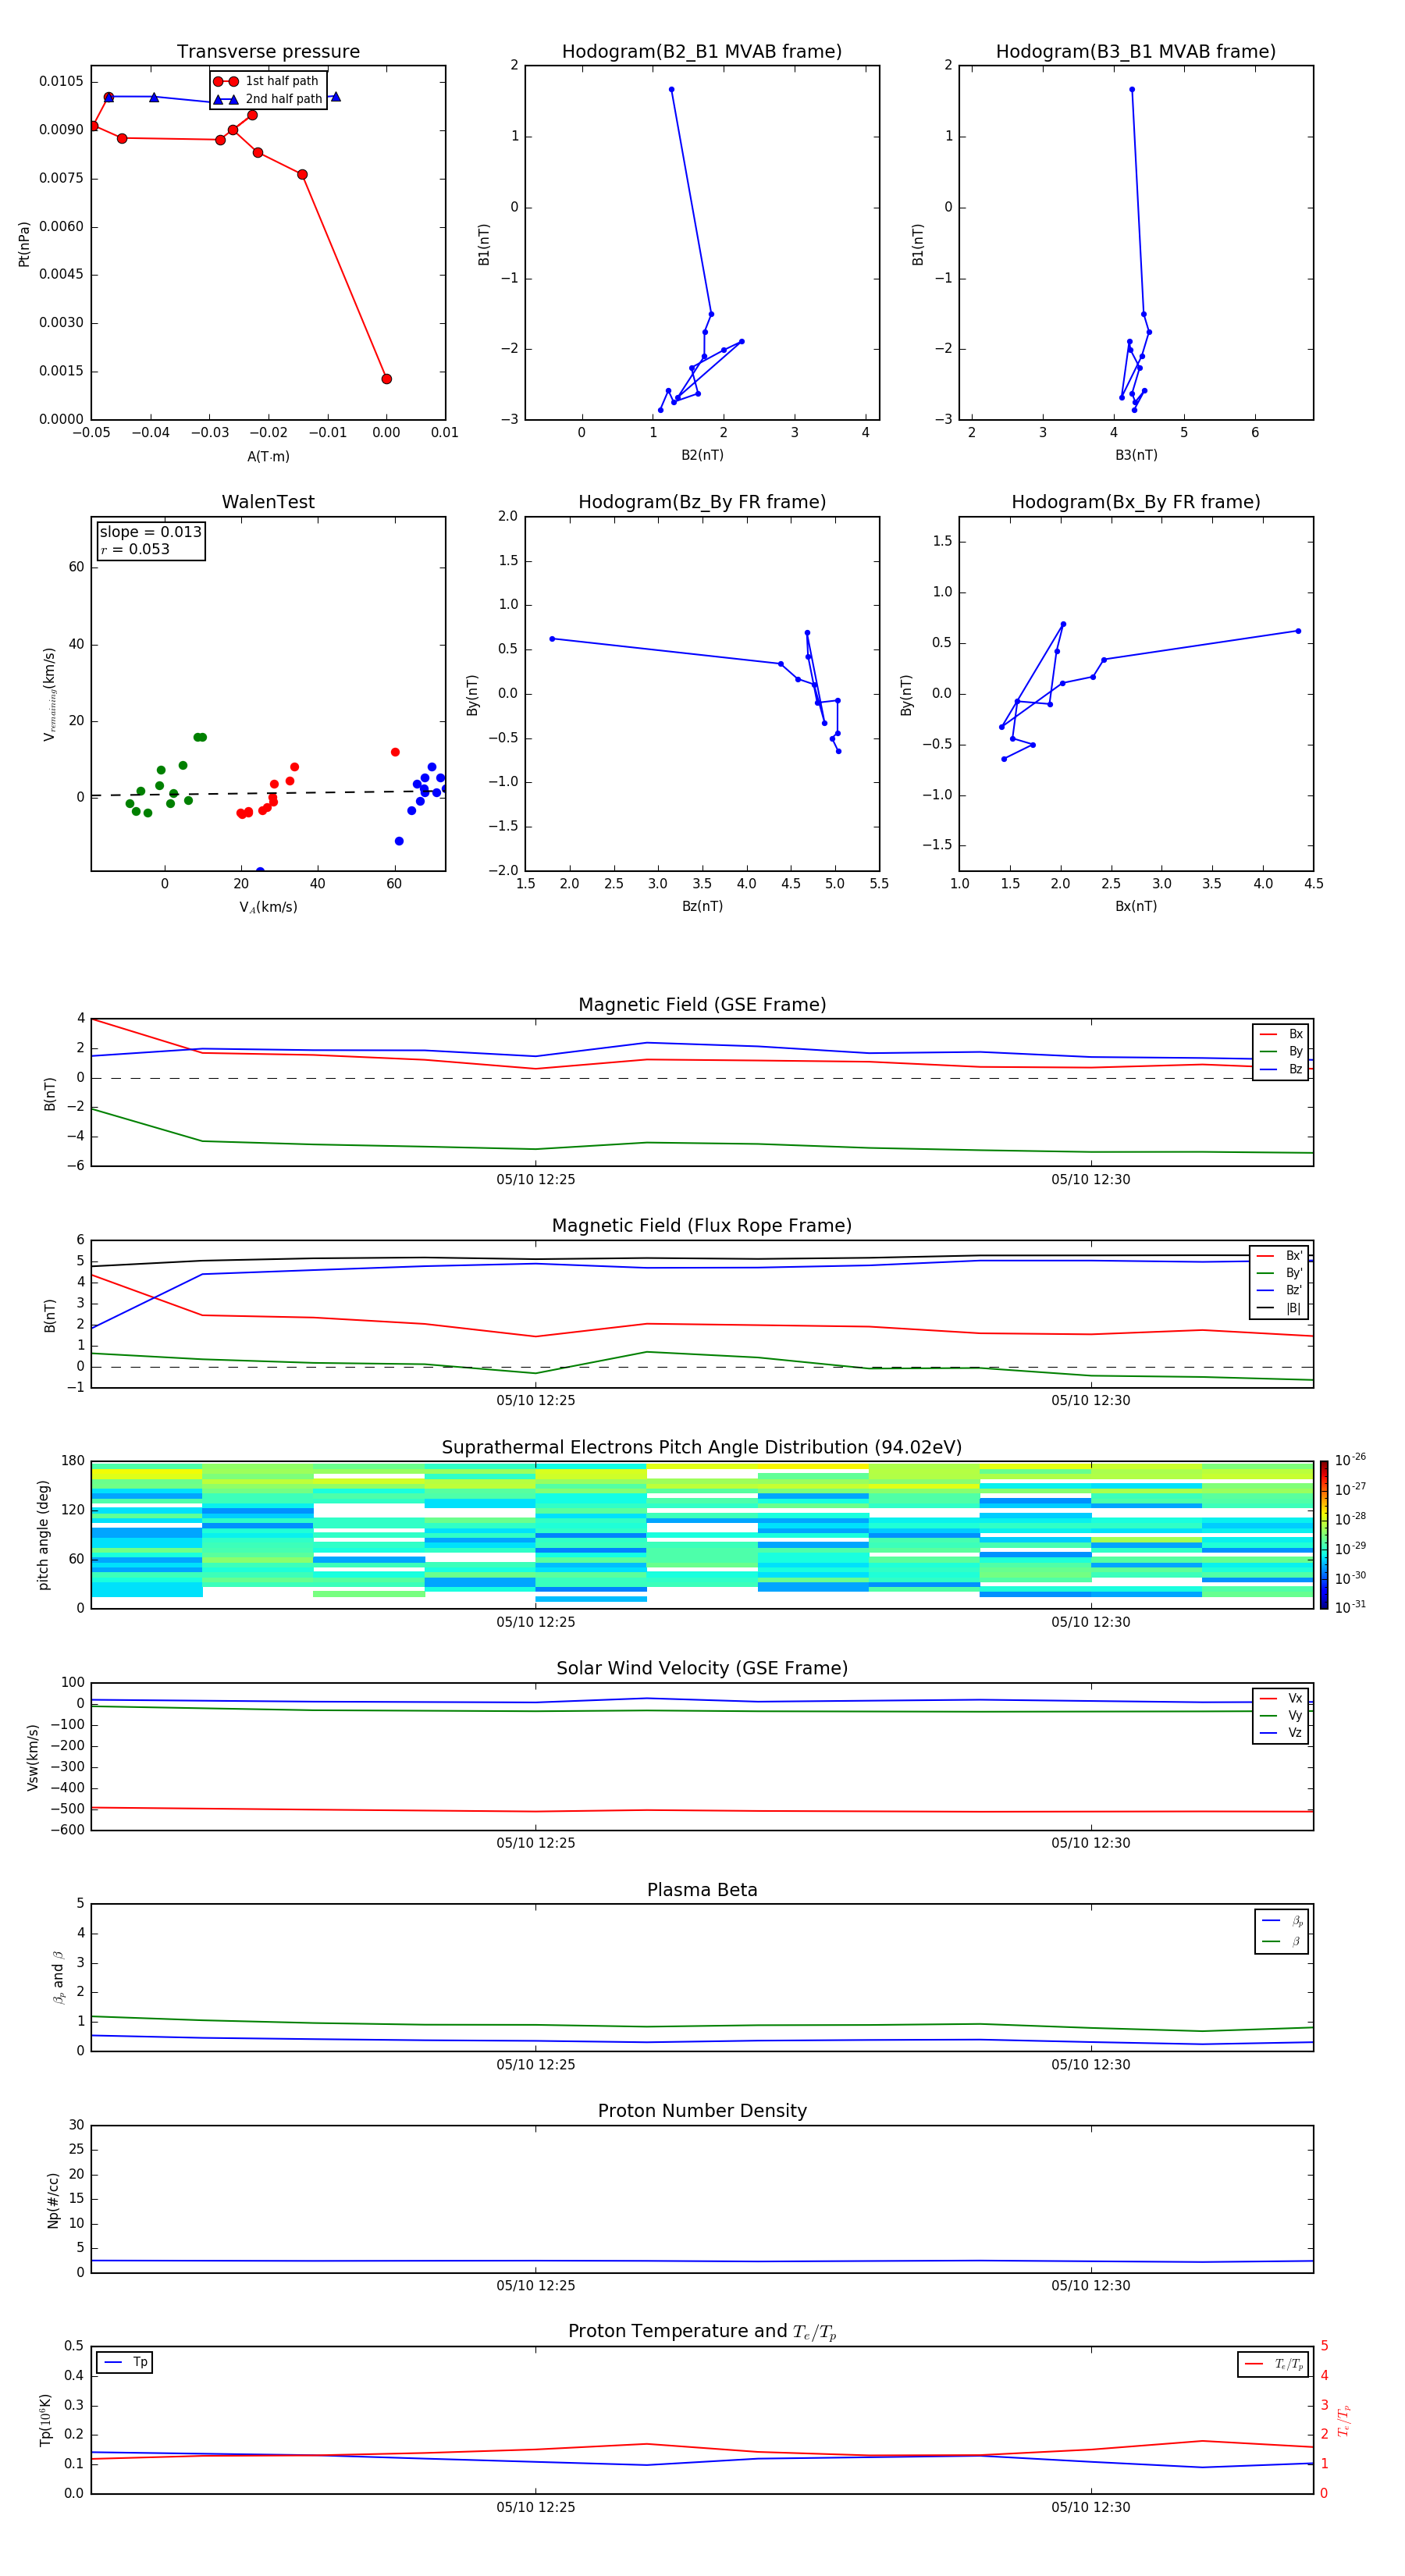Click the 'Plasma Beta' title
This screenshot has height=2576, width=1405.
(702, 1890)
